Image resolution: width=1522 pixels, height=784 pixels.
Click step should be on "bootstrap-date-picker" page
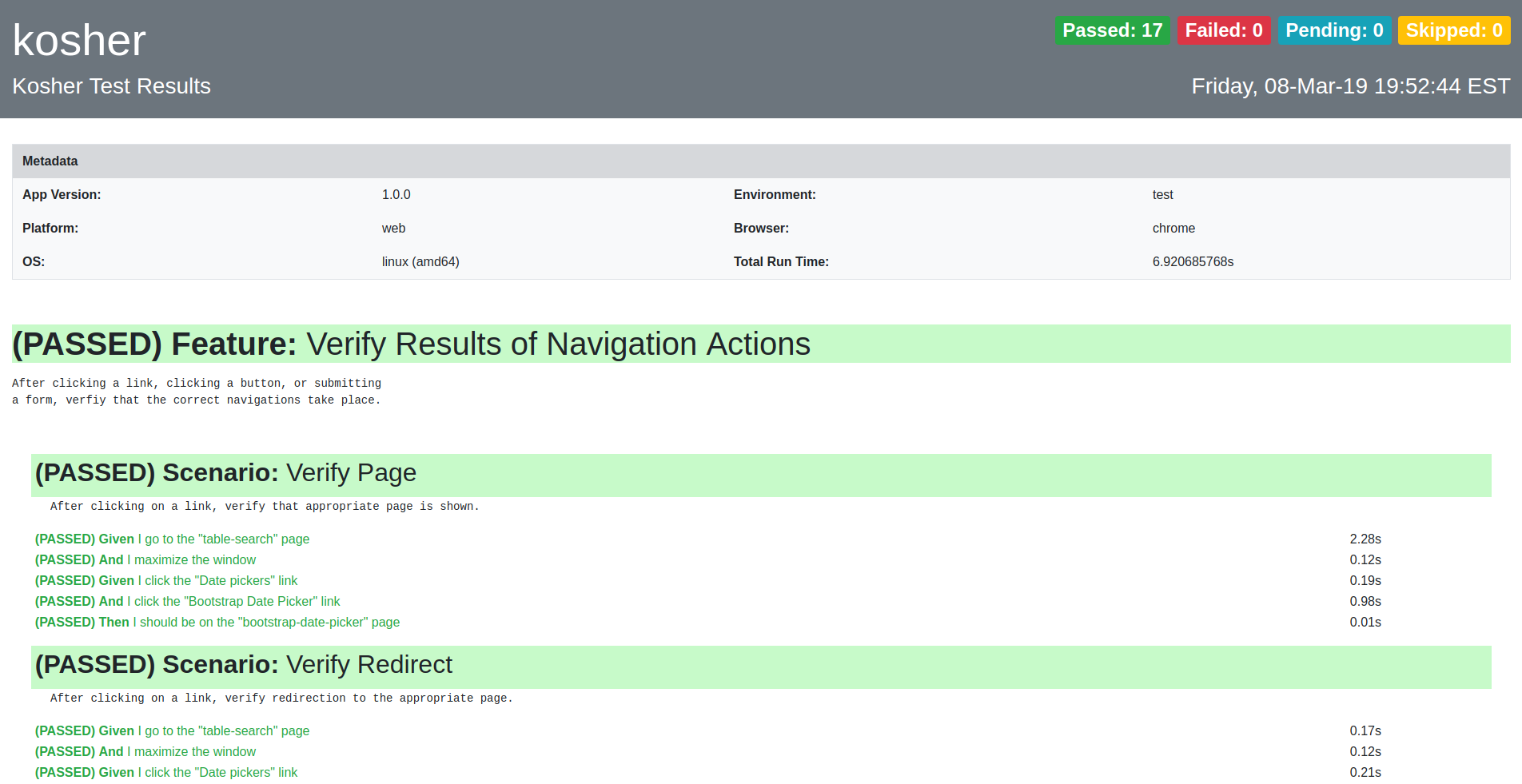click(217, 623)
